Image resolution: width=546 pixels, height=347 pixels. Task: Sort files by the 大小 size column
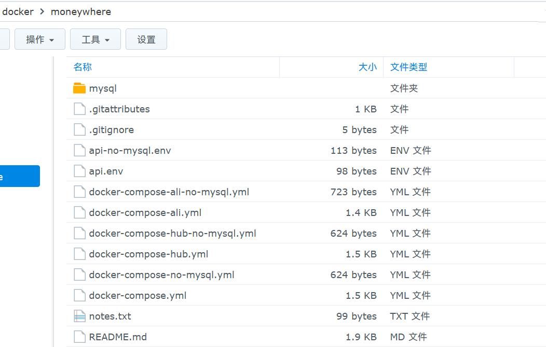tap(367, 67)
